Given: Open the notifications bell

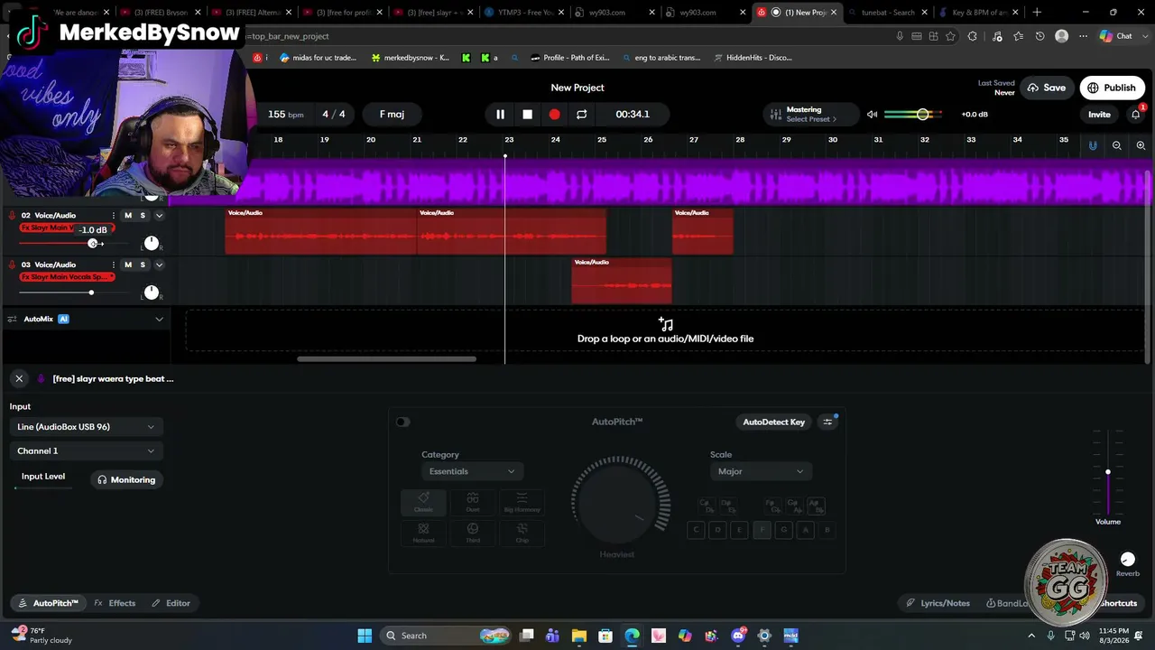Looking at the screenshot, I should pos(1136,115).
